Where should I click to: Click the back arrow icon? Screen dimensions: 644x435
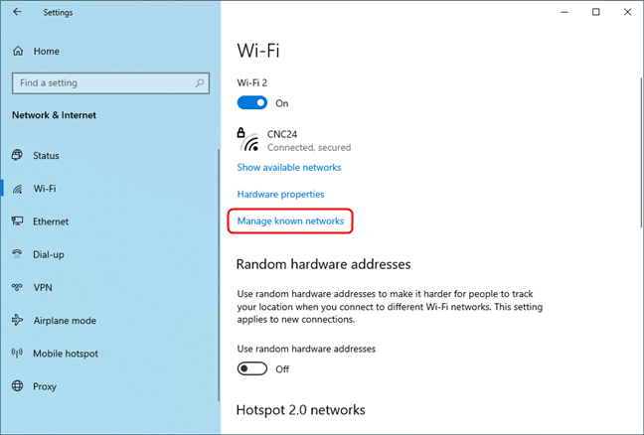click(17, 13)
